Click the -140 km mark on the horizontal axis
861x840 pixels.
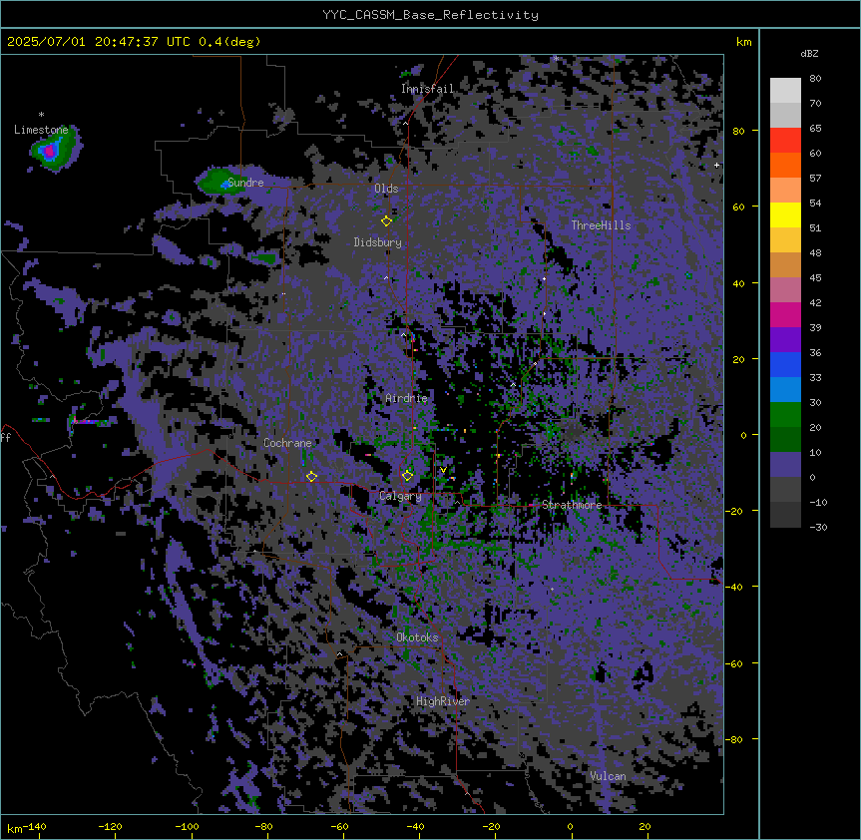tap(35, 827)
